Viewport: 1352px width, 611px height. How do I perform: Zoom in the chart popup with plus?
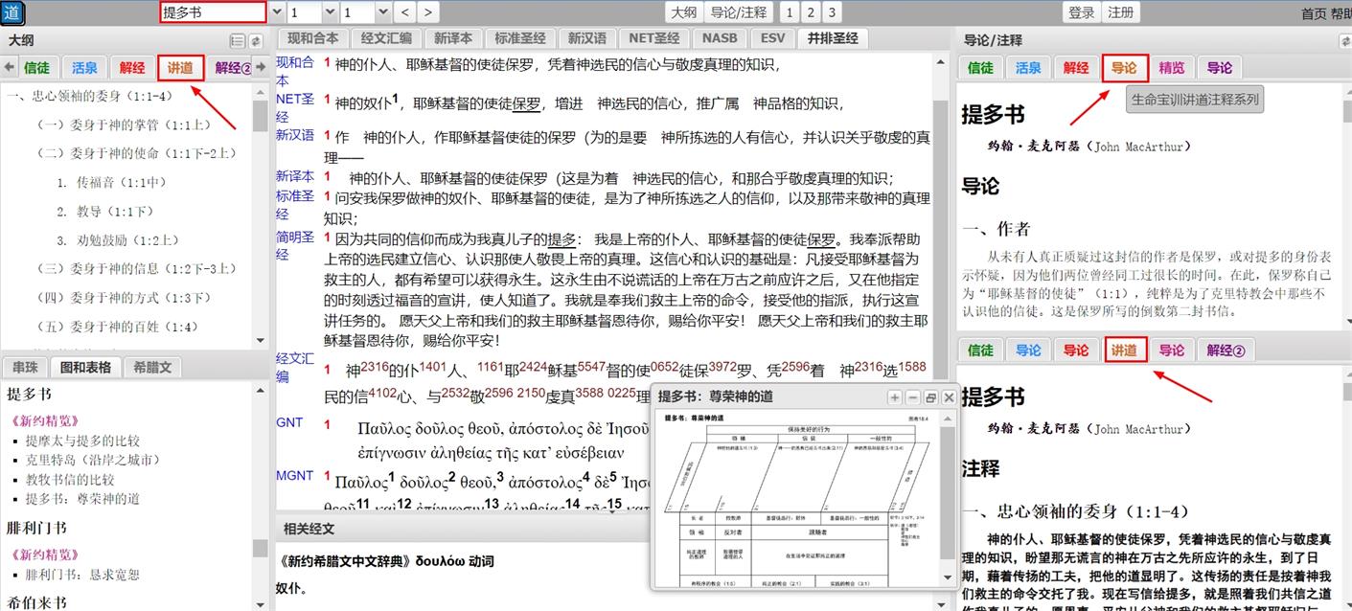(x=894, y=397)
